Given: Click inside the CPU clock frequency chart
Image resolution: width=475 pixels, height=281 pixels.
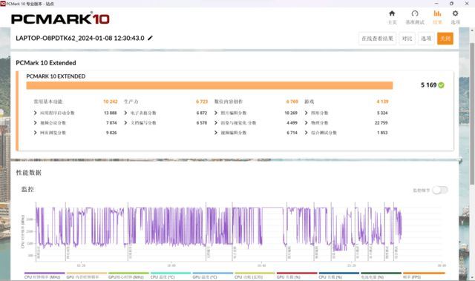Looking at the screenshot, I should 239,231.
